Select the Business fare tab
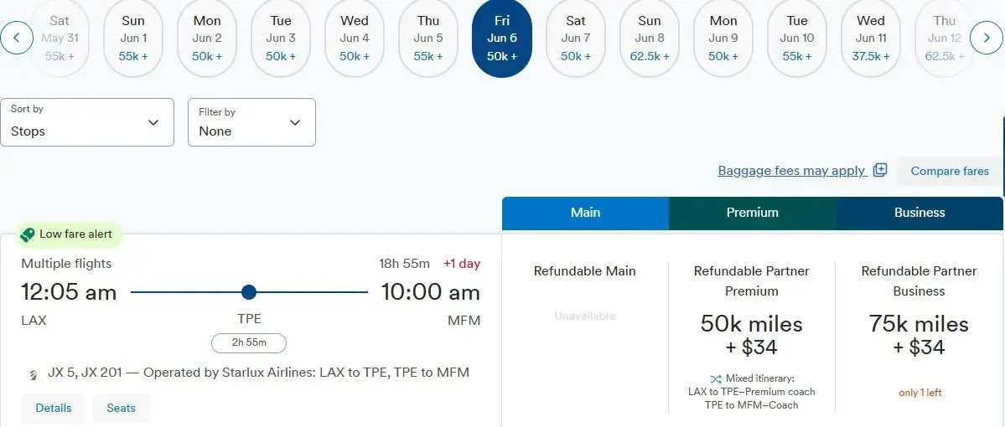 920,213
